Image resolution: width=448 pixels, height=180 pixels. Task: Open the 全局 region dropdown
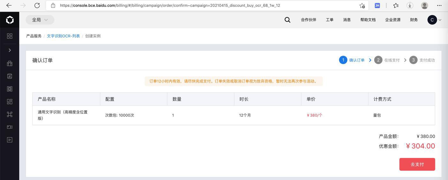point(40,20)
